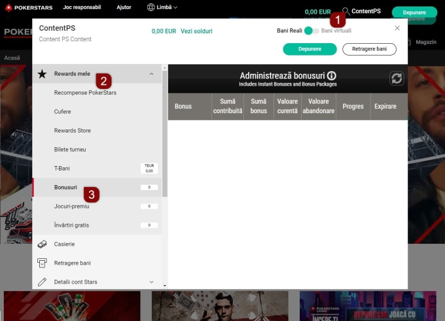Collapse the Rewards mele section chevron
Image resolution: width=445 pixels, height=321 pixels.
pos(151,74)
